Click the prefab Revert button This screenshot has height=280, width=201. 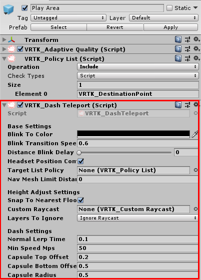pyautogui.click(x=115, y=27)
